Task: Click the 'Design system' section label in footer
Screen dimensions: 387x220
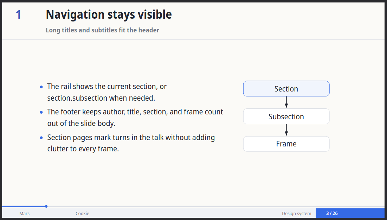Action: click(297, 214)
